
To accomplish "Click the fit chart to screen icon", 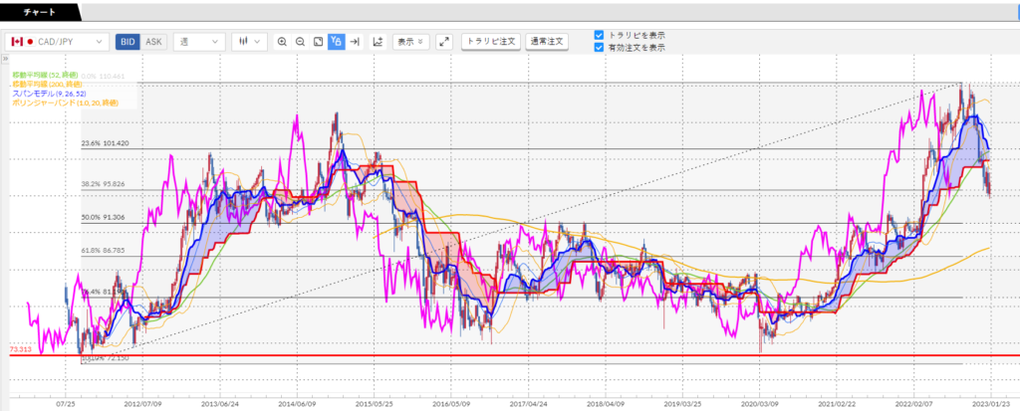I will [318, 42].
